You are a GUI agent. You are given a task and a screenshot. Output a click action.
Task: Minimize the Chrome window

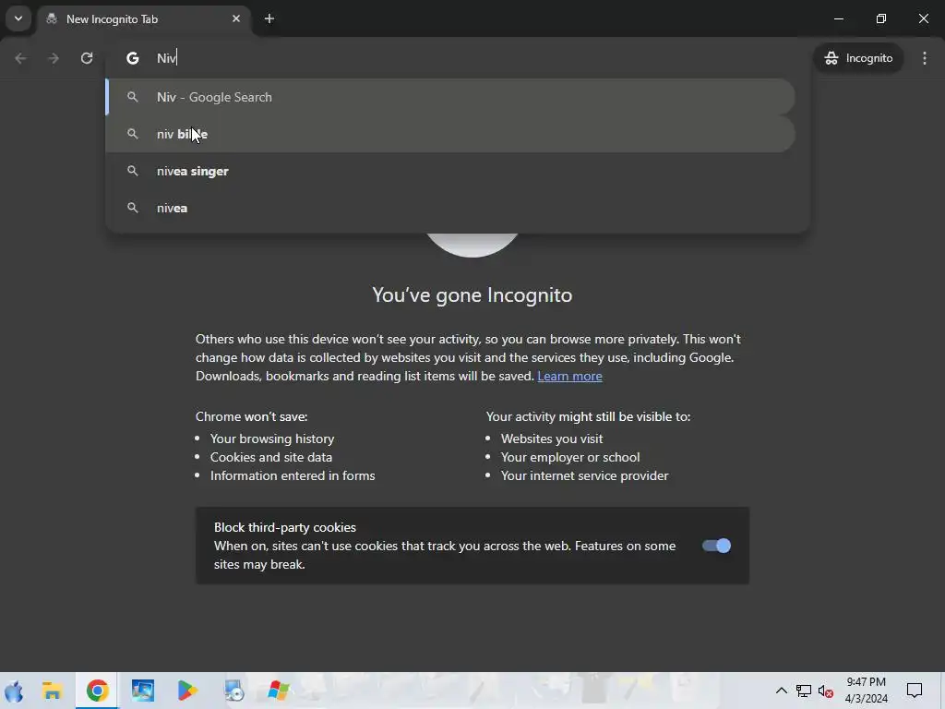838,18
